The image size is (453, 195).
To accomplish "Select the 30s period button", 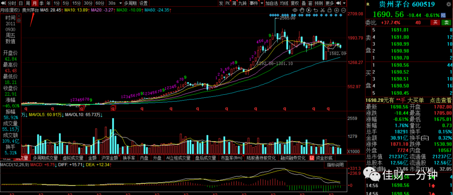I will pos(112,3).
